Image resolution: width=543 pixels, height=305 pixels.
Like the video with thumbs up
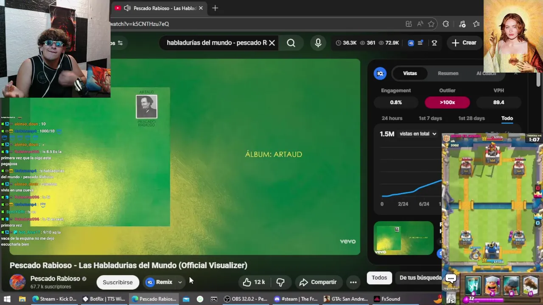pos(254,282)
